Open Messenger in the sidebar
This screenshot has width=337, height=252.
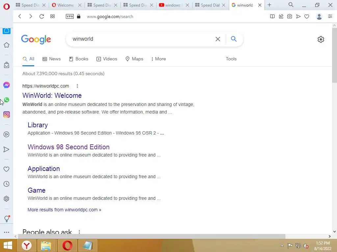tap(7, 85)
